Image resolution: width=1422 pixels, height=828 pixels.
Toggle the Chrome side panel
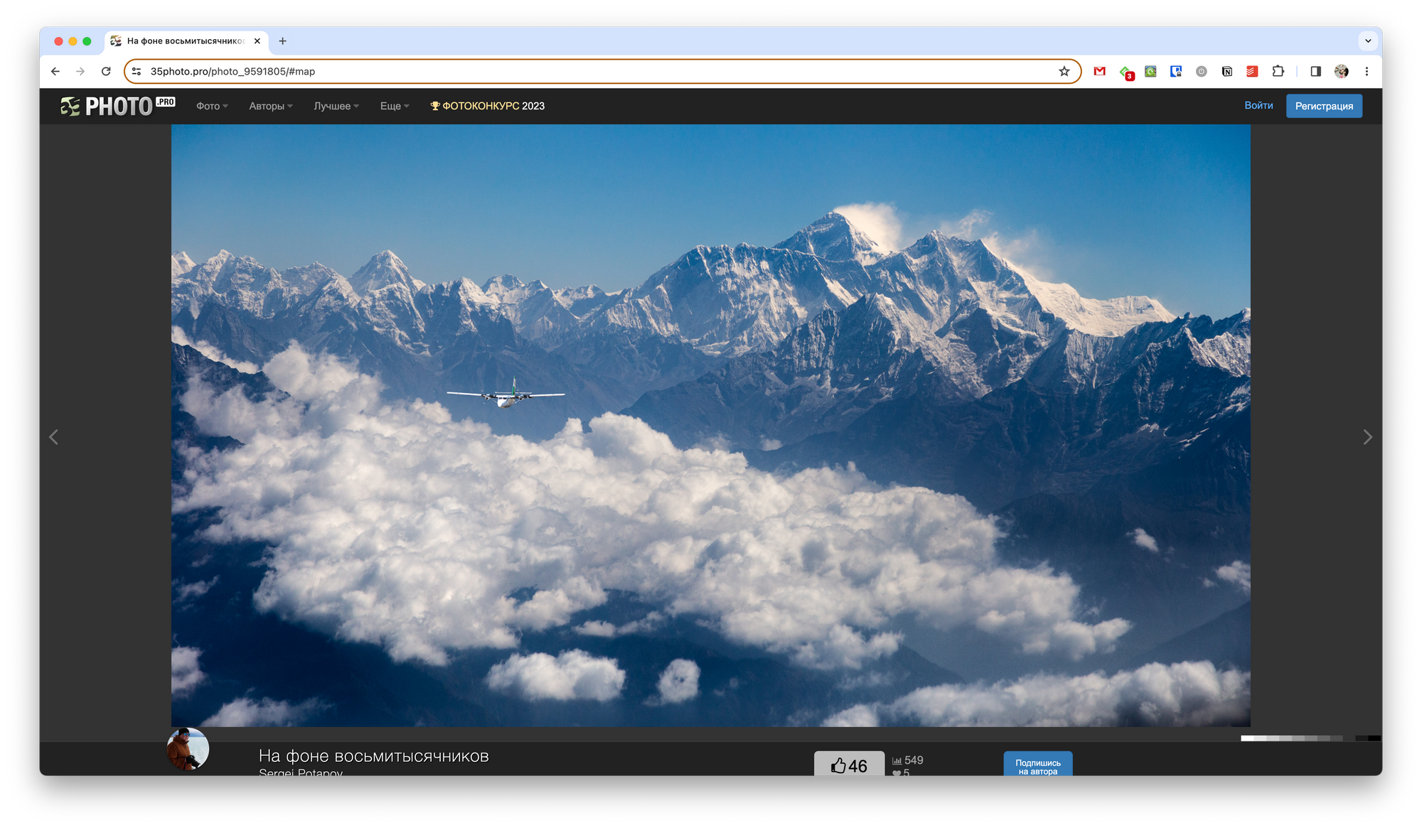(1315, 71)
